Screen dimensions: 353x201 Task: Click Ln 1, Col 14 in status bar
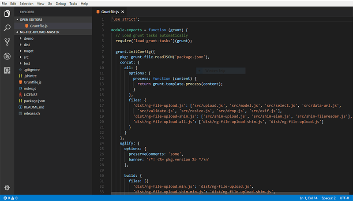[308, 198]
